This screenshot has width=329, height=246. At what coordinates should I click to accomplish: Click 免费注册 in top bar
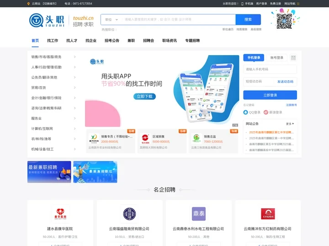tap(275, 4)
